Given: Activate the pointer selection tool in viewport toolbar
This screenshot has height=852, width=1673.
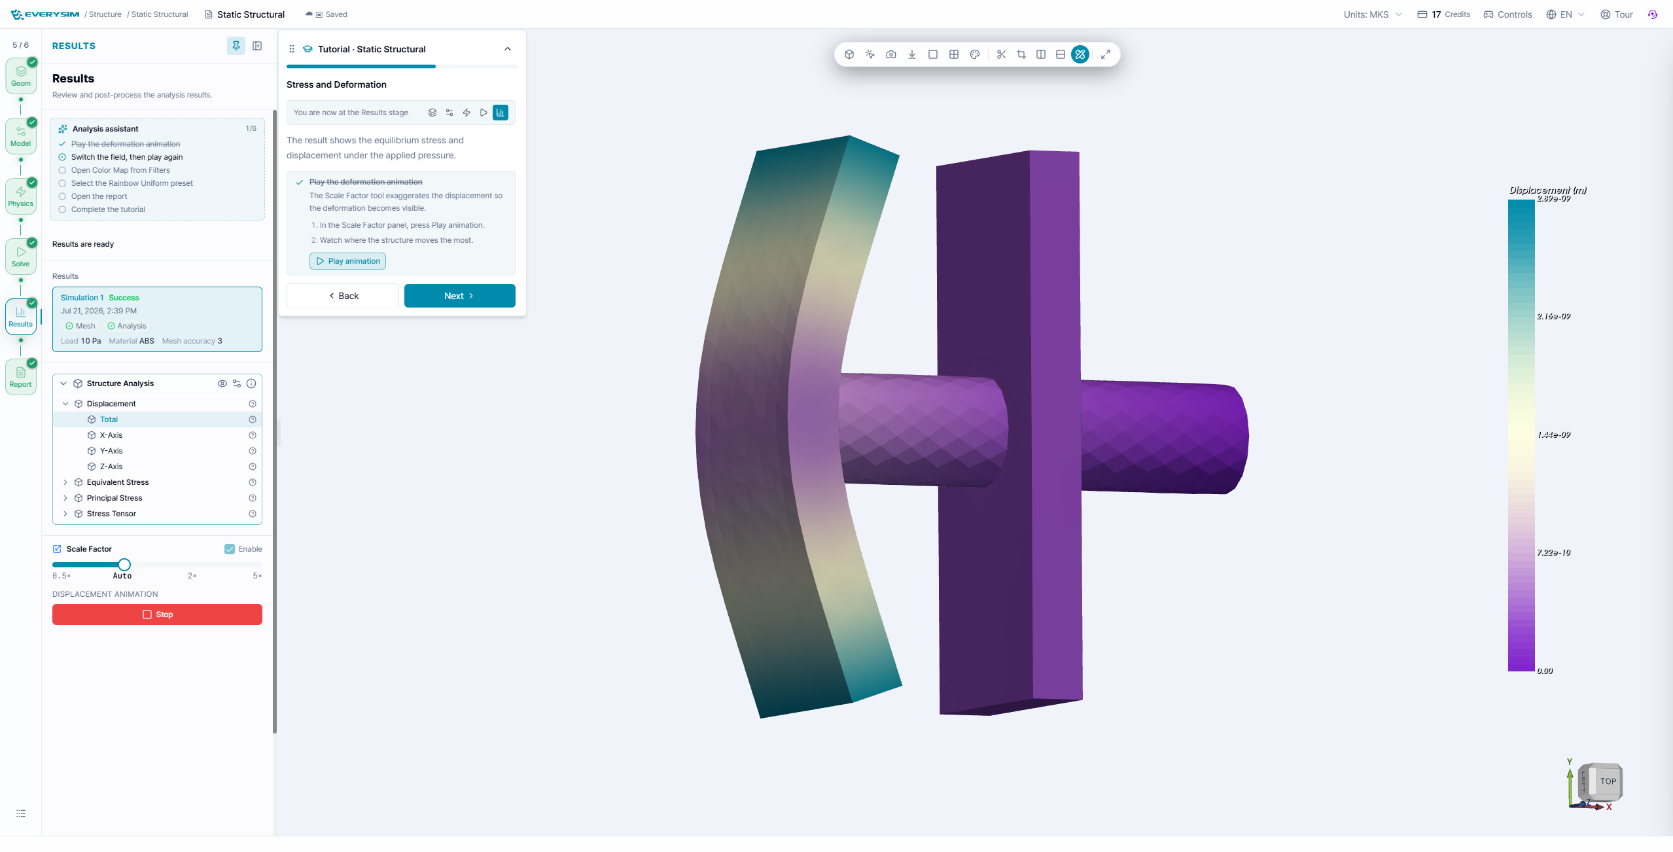Looking at the screenshot, I should [x=870, y=54].
